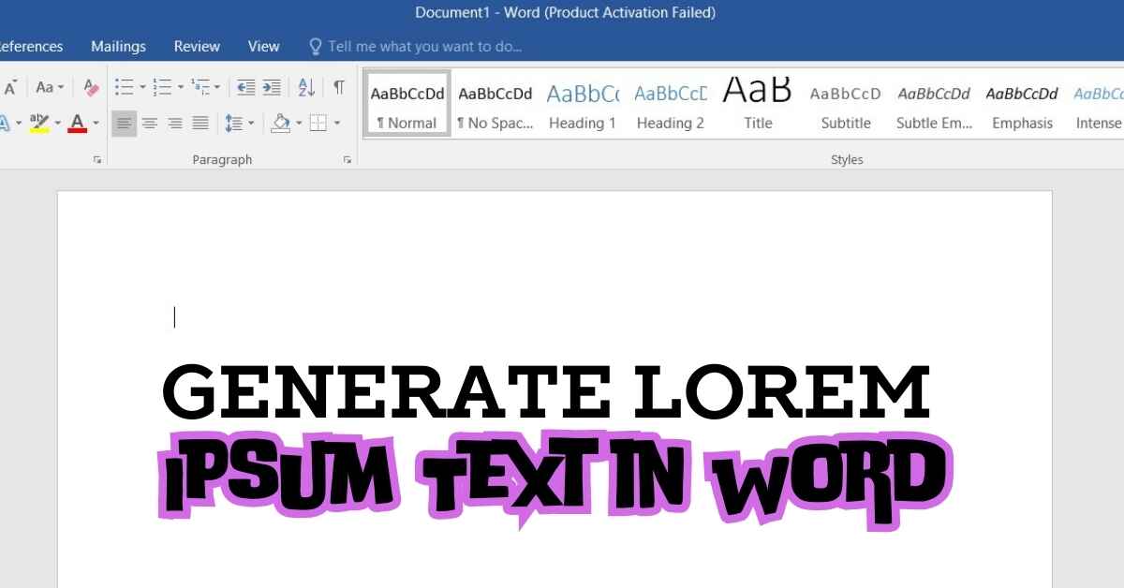The width and height of the screenshot is (1124, 588).
Task: Justify the paragraph text
Action: [200, 123]
